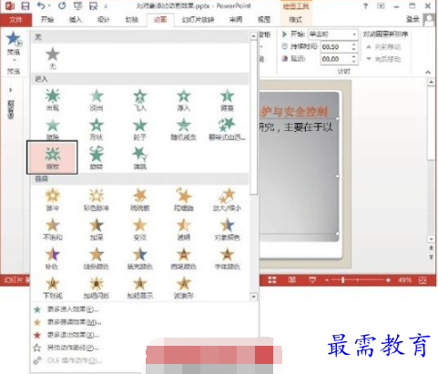Open the Help question mark button
438x374 pixels.
365,5
